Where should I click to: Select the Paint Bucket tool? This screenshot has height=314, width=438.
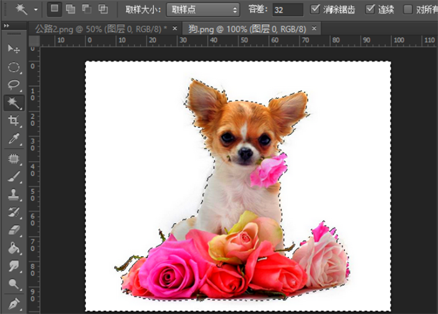pyautogui.click(x=14, y=248)
